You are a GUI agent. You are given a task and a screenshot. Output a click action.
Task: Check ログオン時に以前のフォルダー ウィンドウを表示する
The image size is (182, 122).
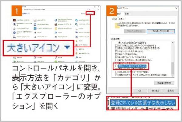(x=116, y=45)
